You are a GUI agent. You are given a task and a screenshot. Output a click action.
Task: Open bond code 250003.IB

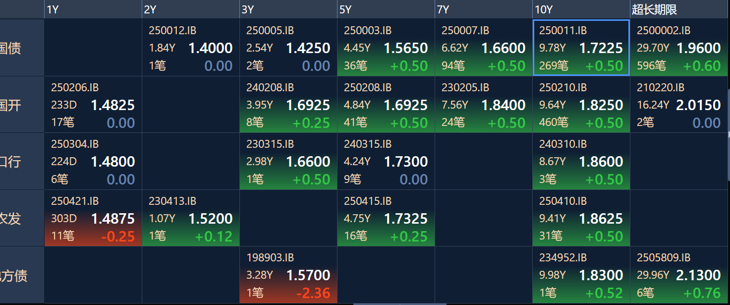tap(368, 31)
